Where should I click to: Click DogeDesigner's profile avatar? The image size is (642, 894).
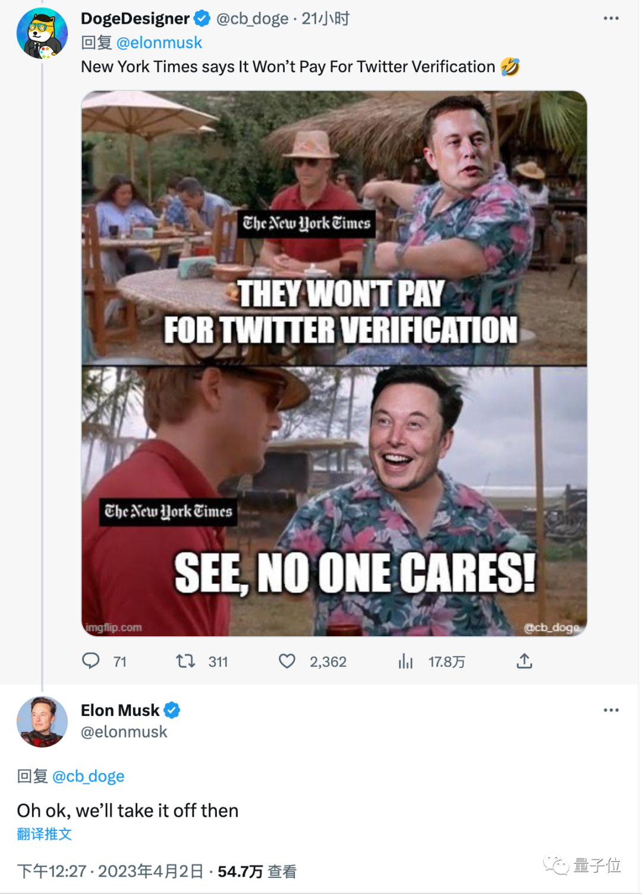[x=42, y=34]
